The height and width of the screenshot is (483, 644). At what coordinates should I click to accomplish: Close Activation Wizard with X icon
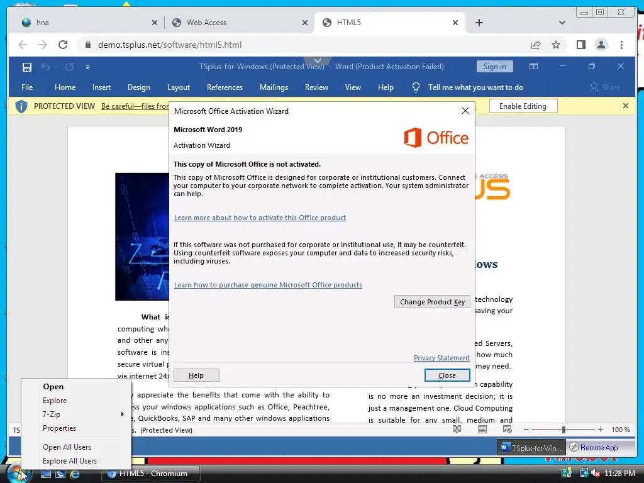465,111
